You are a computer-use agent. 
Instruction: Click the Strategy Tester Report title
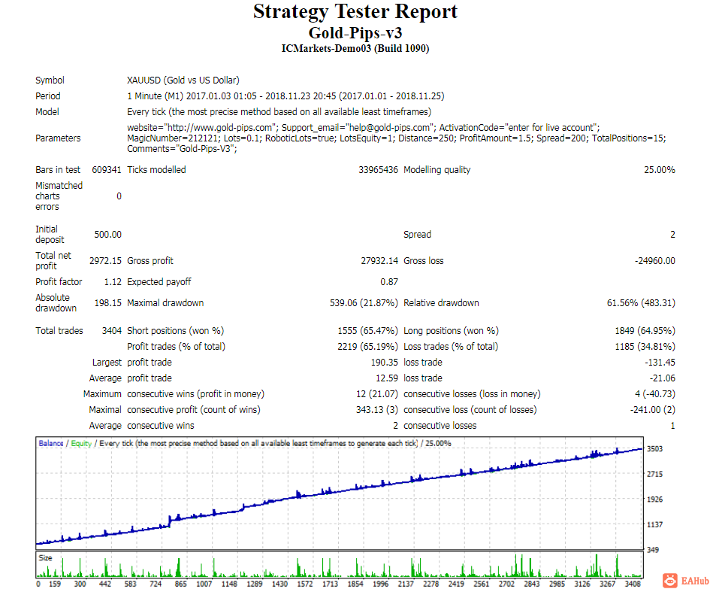pos(355,11)
